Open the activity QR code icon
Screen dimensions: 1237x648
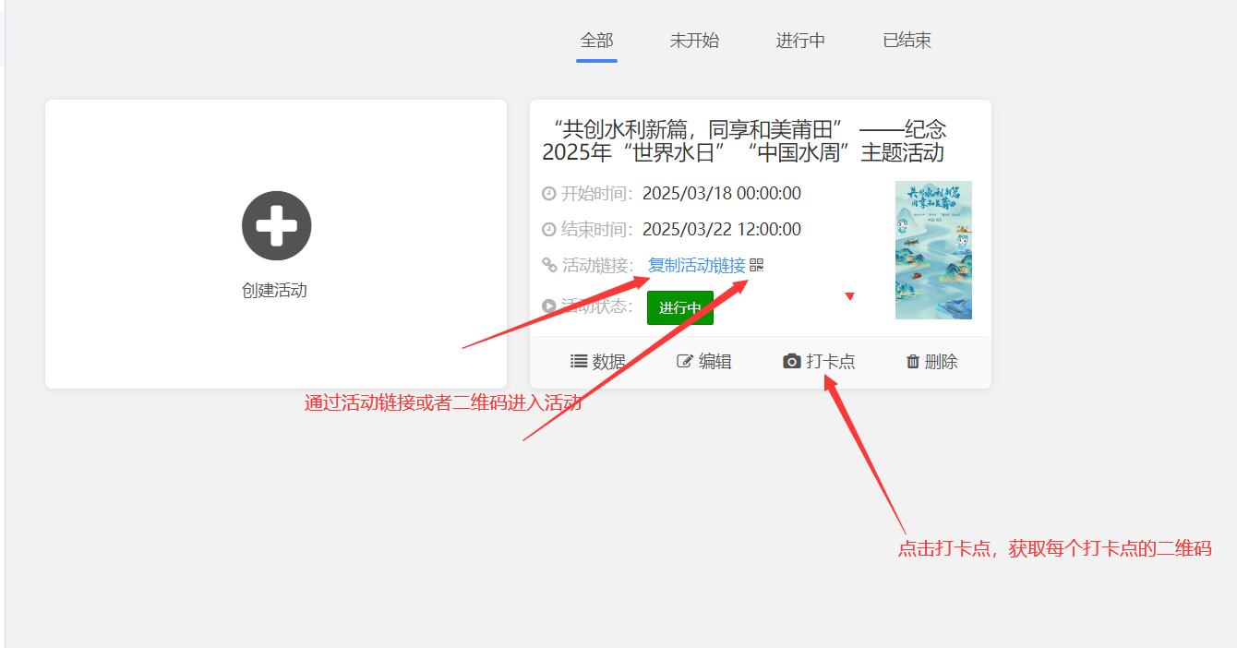tap(757, 266)
